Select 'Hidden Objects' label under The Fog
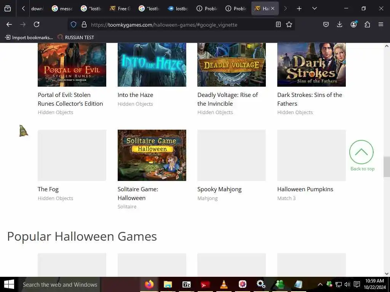Screen dimensions: 390x292 pyautogui.click(x=56, y=198)
